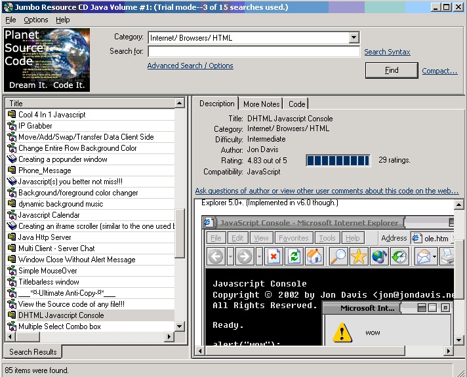Click the results list scroll-down arrow
Image resolution: width=467 pixels, height=377 pixels.
tap(179, 327)
